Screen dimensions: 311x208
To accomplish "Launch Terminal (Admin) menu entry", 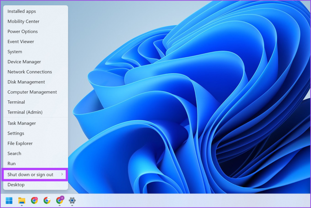I will pyautogui.click(x=36, y=112).
